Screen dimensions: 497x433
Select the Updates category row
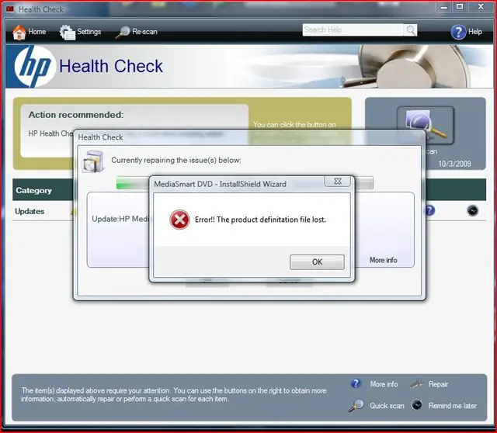(x=30, y=211)
